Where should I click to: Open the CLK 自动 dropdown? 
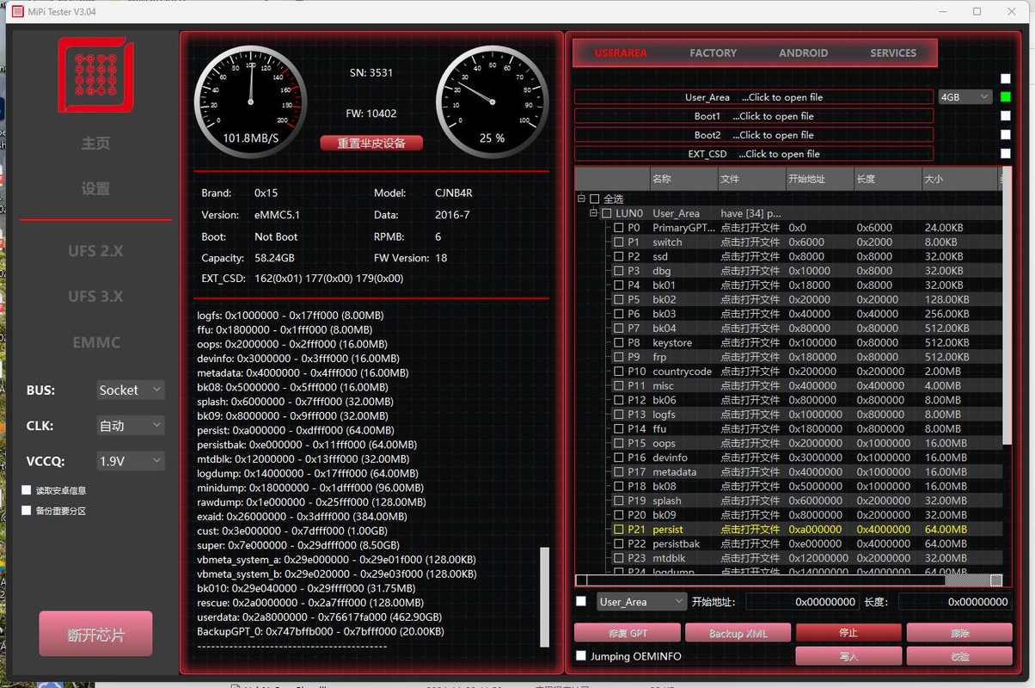[x=130, y=426]
